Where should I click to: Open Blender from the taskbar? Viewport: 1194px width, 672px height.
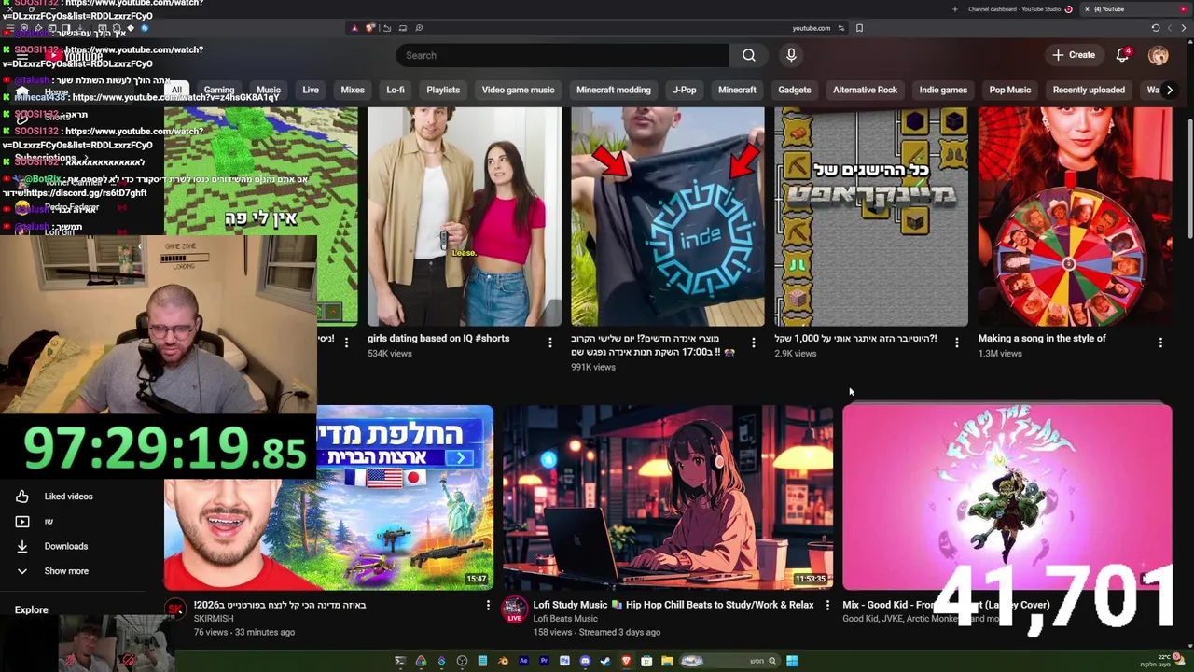click(503, 661)
